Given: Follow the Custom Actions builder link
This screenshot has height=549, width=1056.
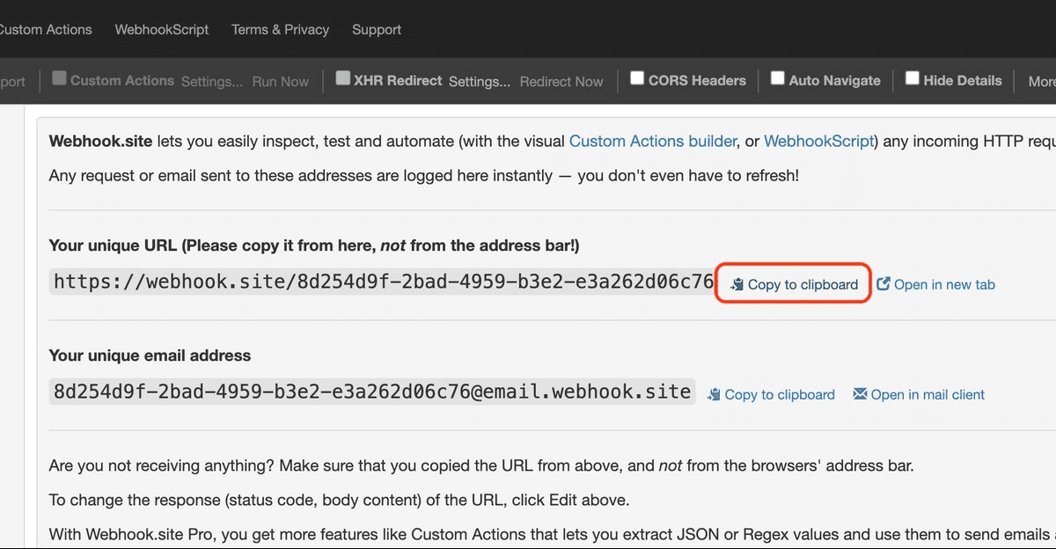Looking at the screenshot, I should (x=653, y=141).
